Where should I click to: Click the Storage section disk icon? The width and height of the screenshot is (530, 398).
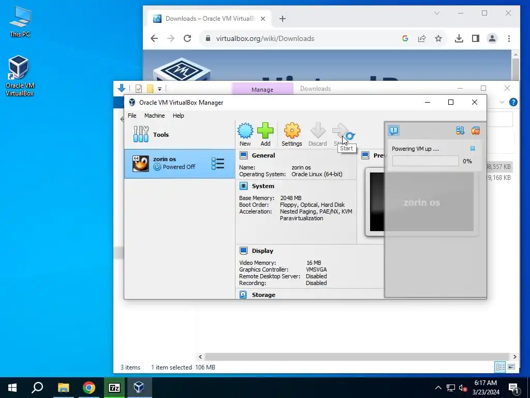point(243,294)
